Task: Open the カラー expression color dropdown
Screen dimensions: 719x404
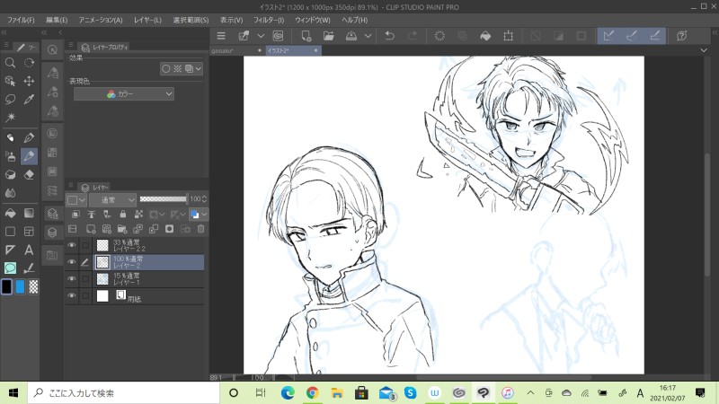Action: pyautogui.click(x=124, y=94)
